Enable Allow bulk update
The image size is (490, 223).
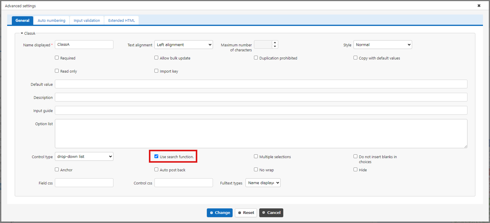pyautogui.click(x=156, y=58)
